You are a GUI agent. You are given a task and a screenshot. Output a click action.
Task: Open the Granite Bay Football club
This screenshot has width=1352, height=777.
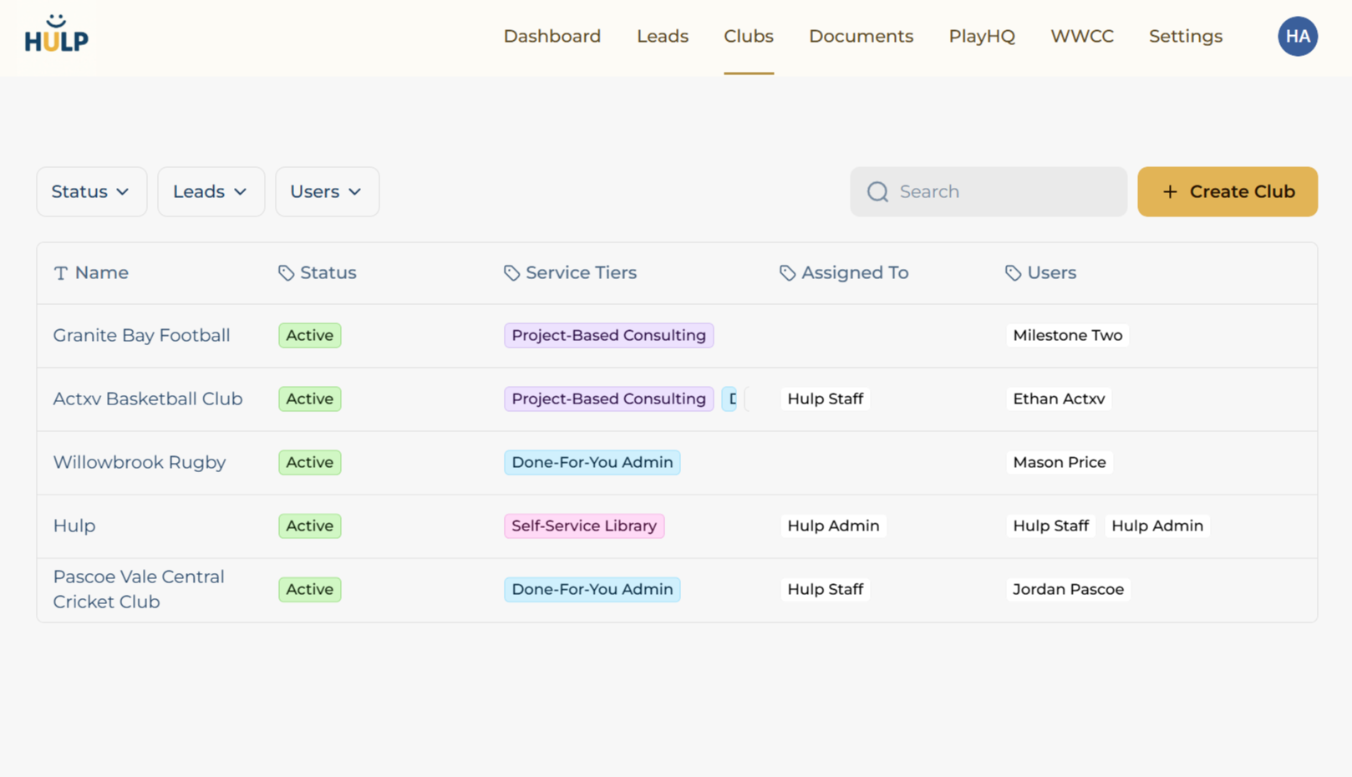click(141, 335)
